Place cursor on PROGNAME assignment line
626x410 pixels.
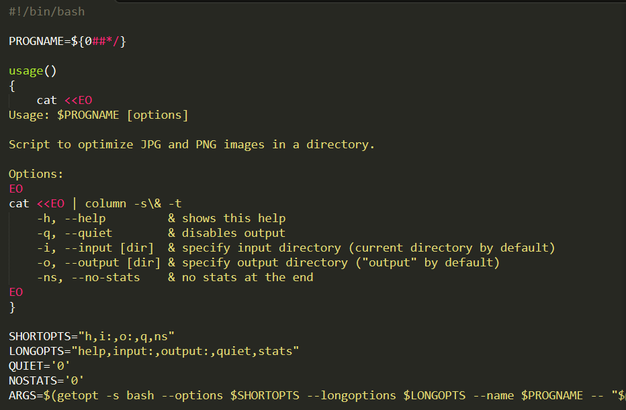pos(67,41)
